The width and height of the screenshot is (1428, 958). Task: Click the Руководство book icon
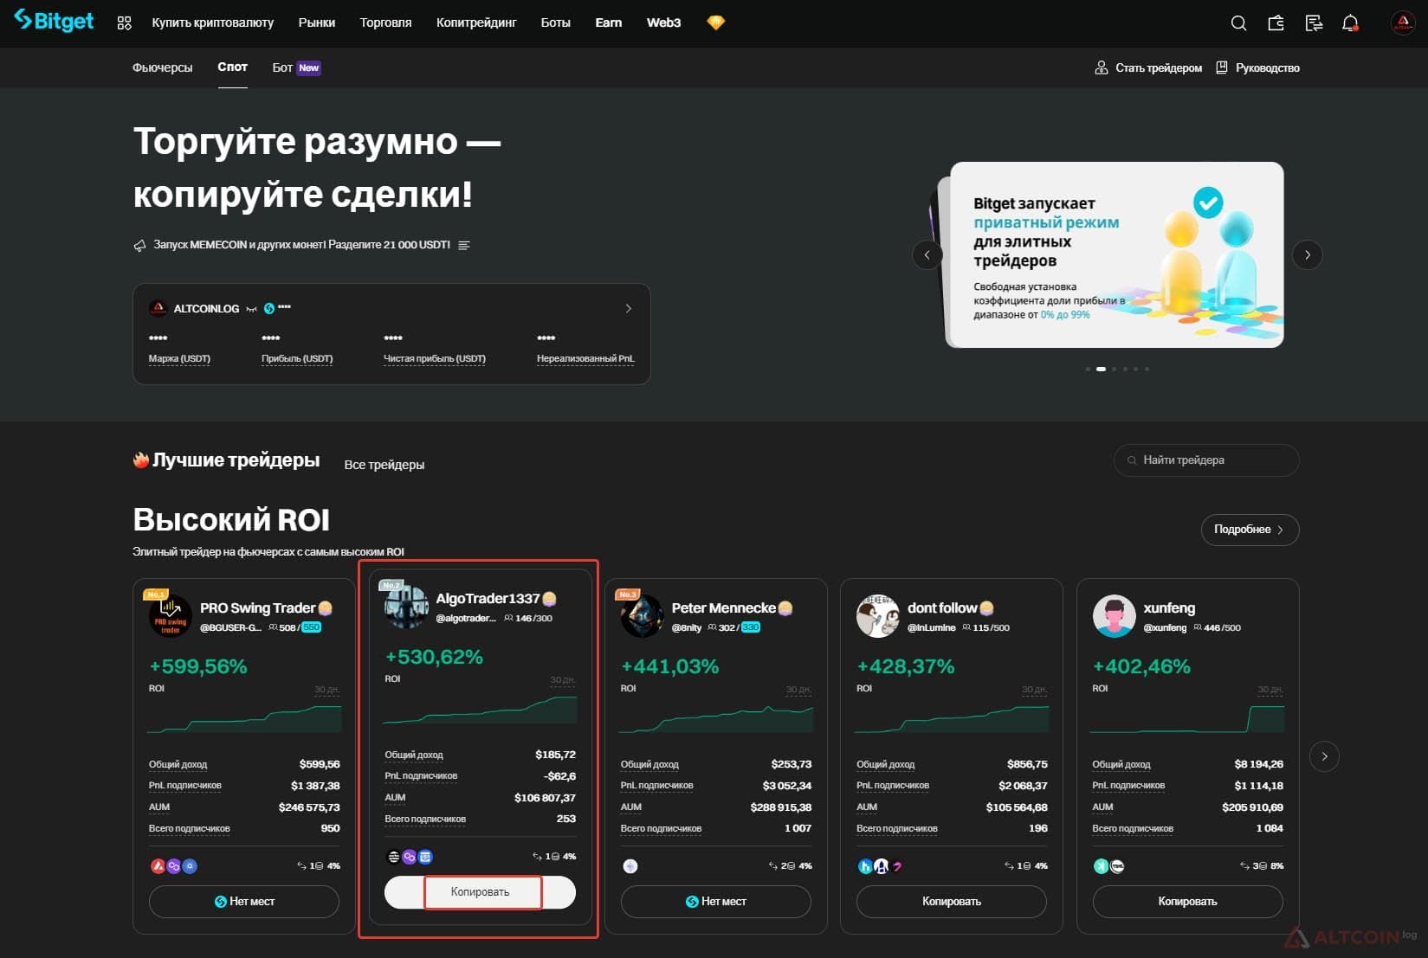[1222, 68]
